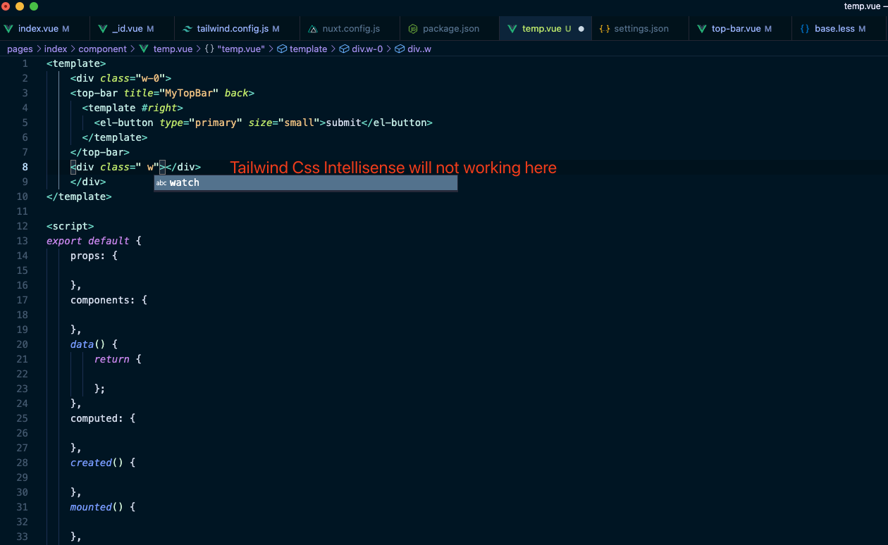Select the Tailwind icon beside tailwind.config.js
Screen dimensions: 888x545
point(186,28)
